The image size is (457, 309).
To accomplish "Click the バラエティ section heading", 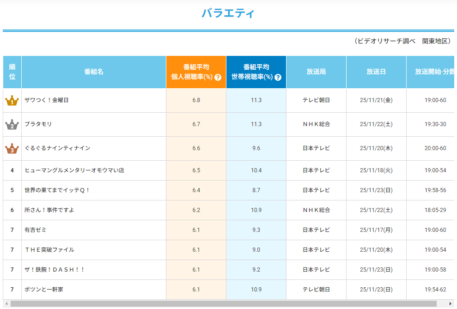I will 228,13.
